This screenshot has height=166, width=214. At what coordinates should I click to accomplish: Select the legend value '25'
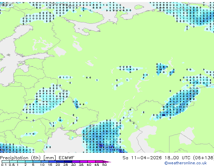pyautogui.click(x=65, y=165)
